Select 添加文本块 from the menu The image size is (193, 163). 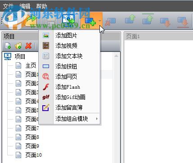click(69, 56)
